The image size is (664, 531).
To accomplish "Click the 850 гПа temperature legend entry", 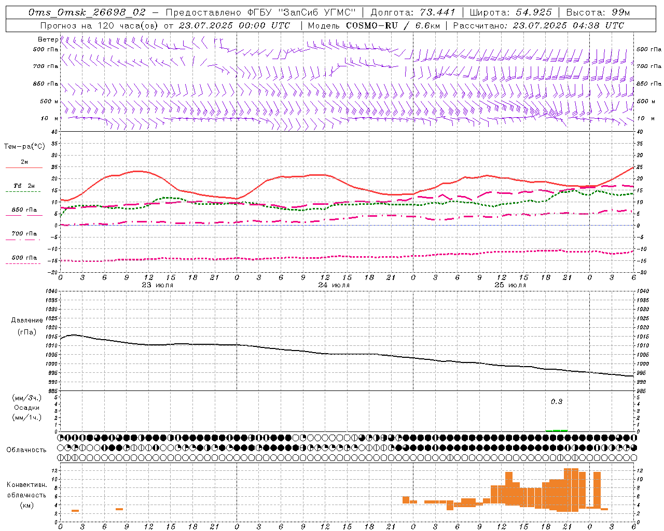I will [24, 210].
